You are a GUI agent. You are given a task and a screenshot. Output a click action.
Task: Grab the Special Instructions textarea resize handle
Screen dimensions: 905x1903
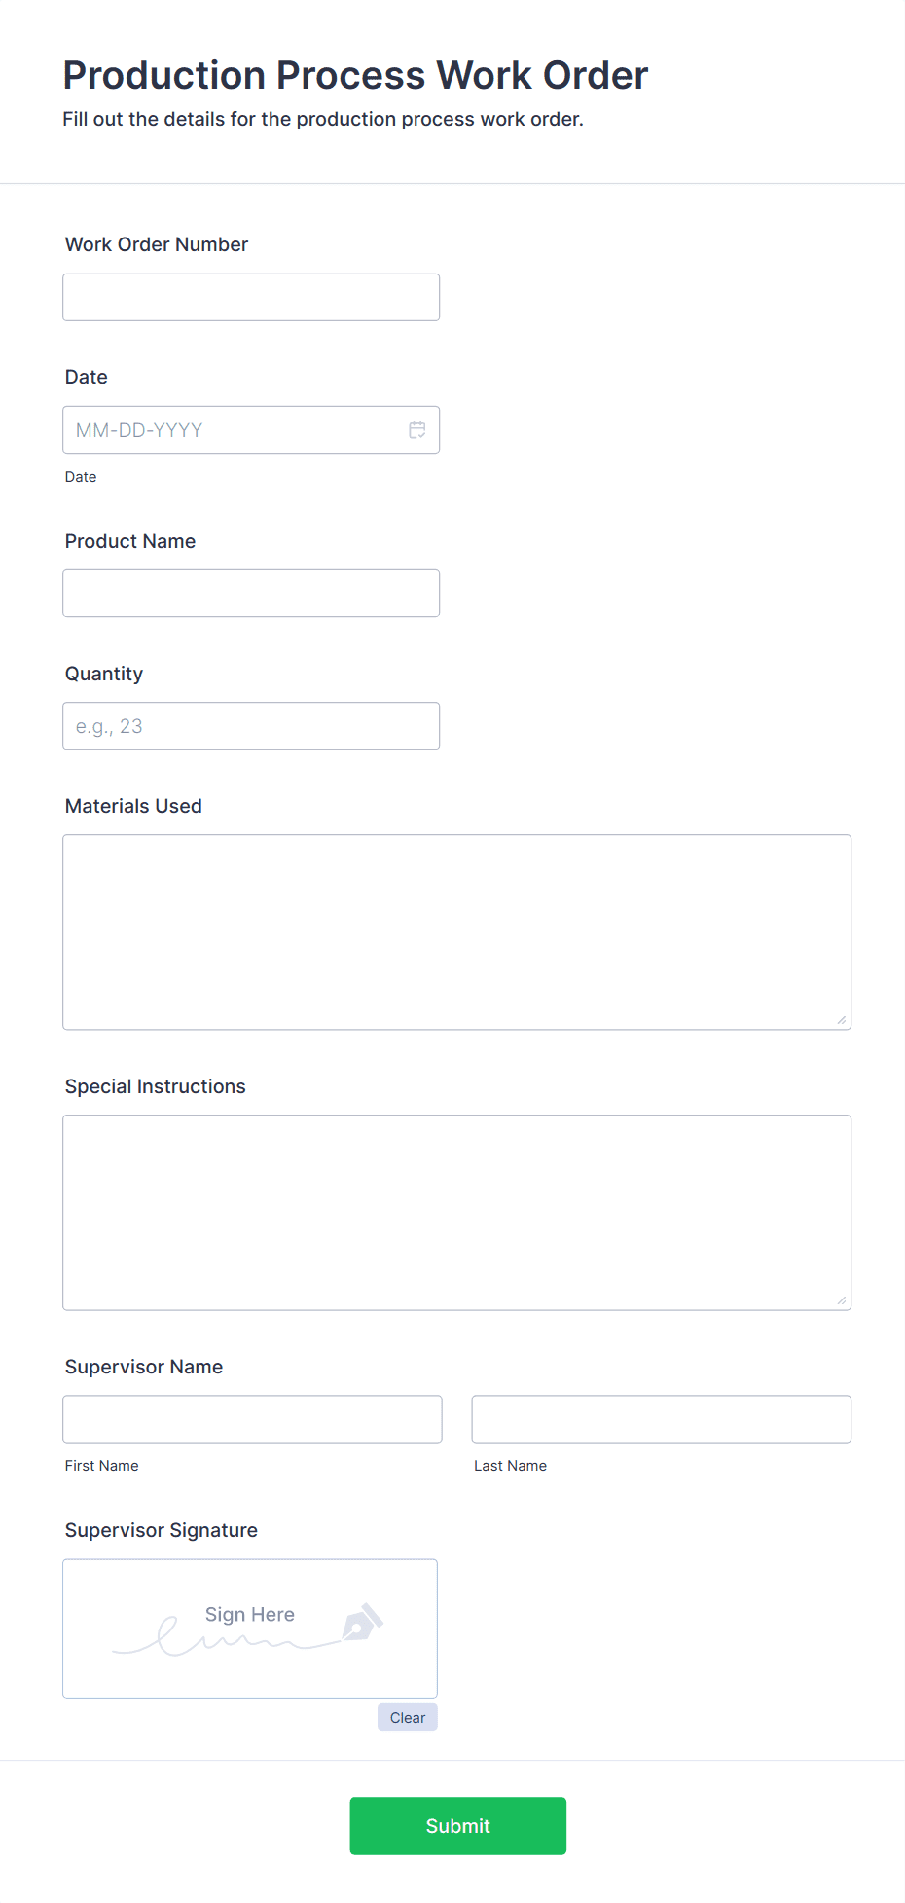tap(841, 1299)
